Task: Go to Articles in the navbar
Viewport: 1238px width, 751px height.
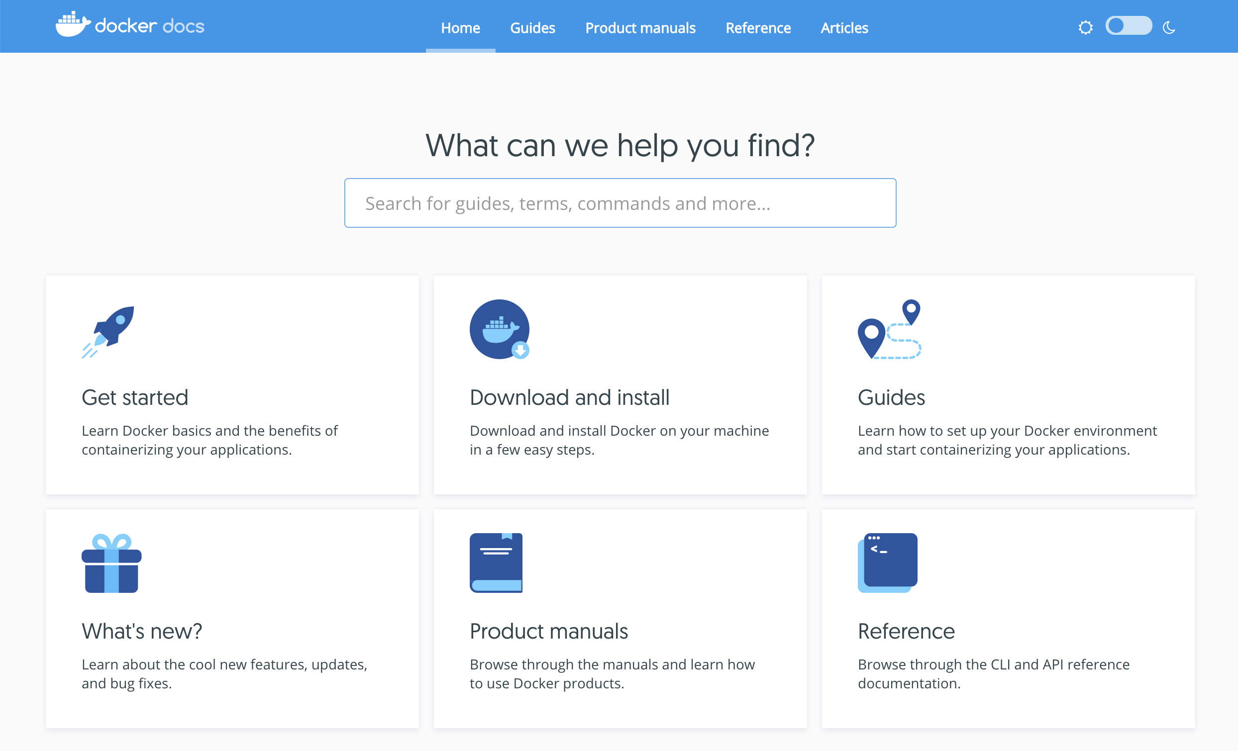Action: [844, 28]
